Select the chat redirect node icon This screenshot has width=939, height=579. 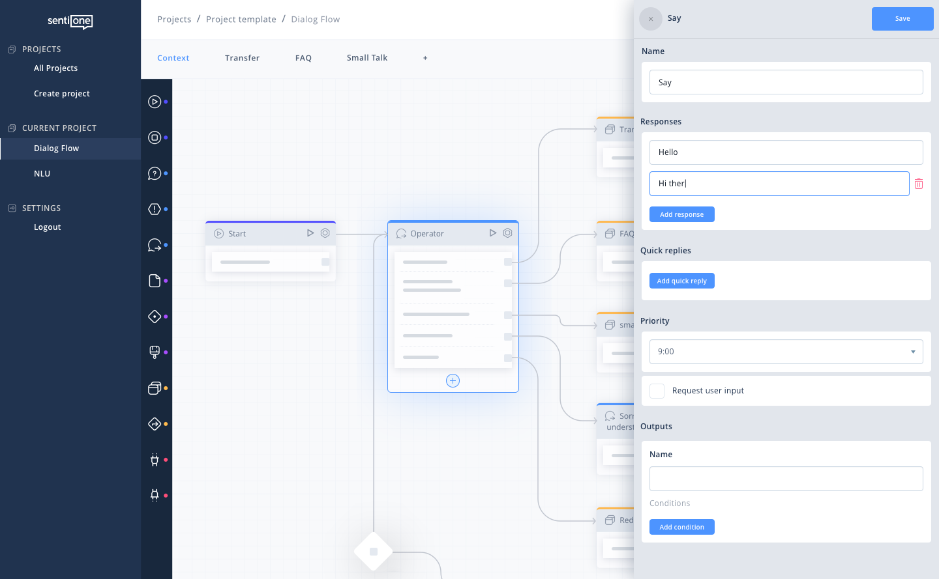[x=156, y=245]
